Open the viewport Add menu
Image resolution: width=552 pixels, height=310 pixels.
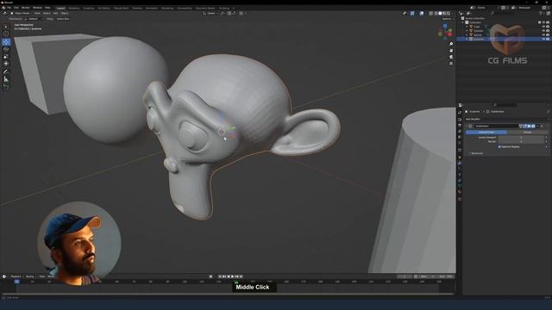tap(55, 14)
